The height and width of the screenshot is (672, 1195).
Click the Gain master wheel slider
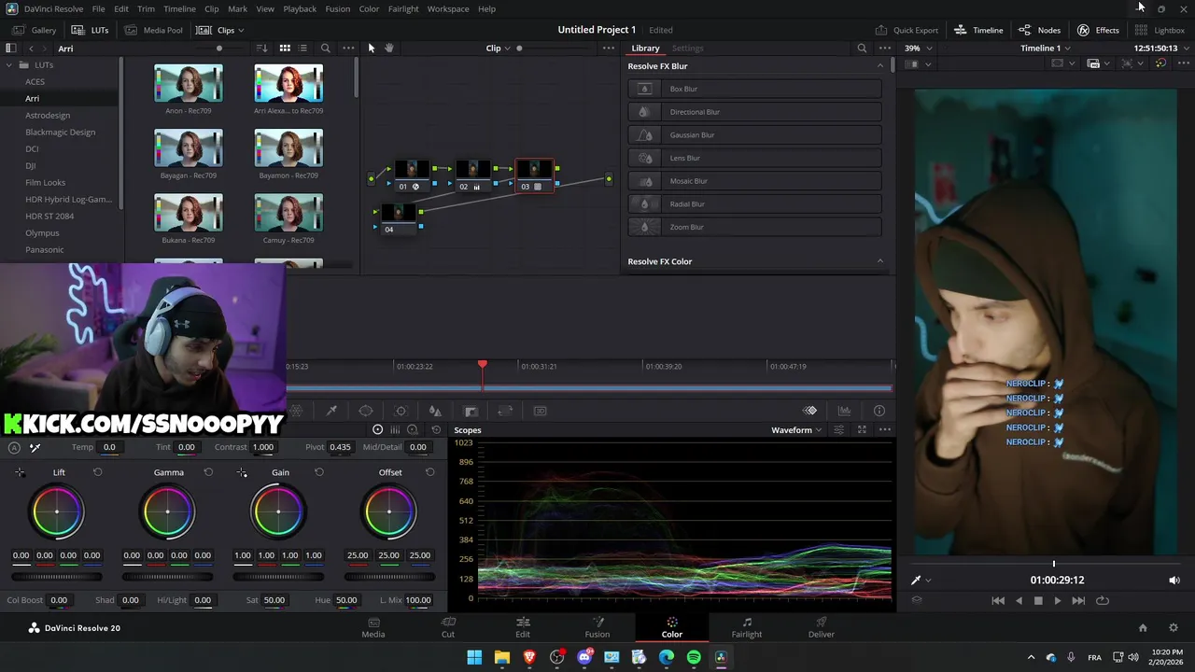click(x=278, y=577)
